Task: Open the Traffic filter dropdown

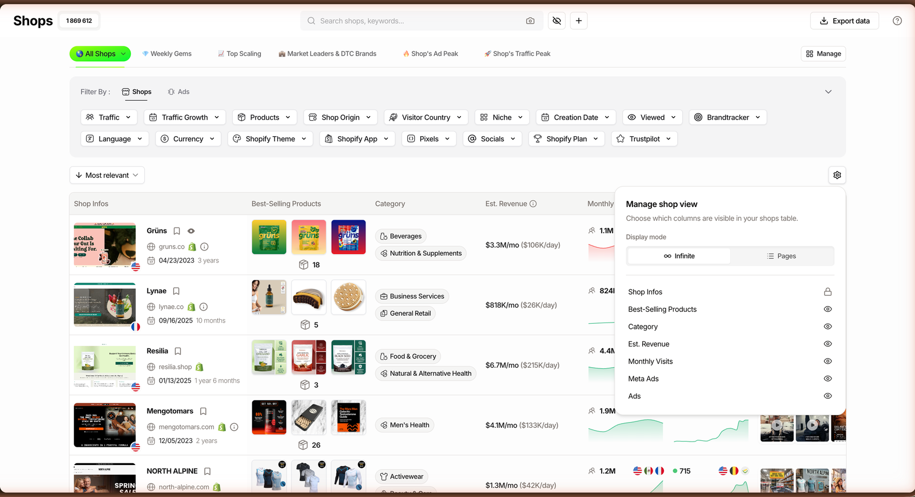Action: [x=109, y=117]
